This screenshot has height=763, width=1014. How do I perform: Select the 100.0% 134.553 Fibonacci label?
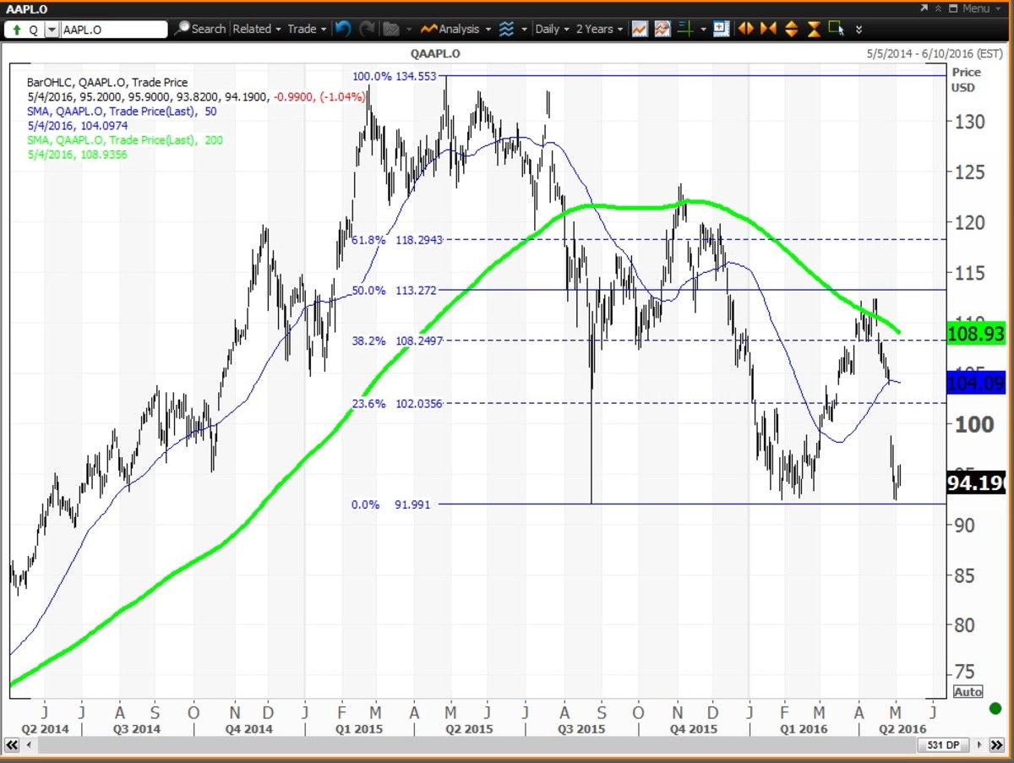[x=394, y=76]
